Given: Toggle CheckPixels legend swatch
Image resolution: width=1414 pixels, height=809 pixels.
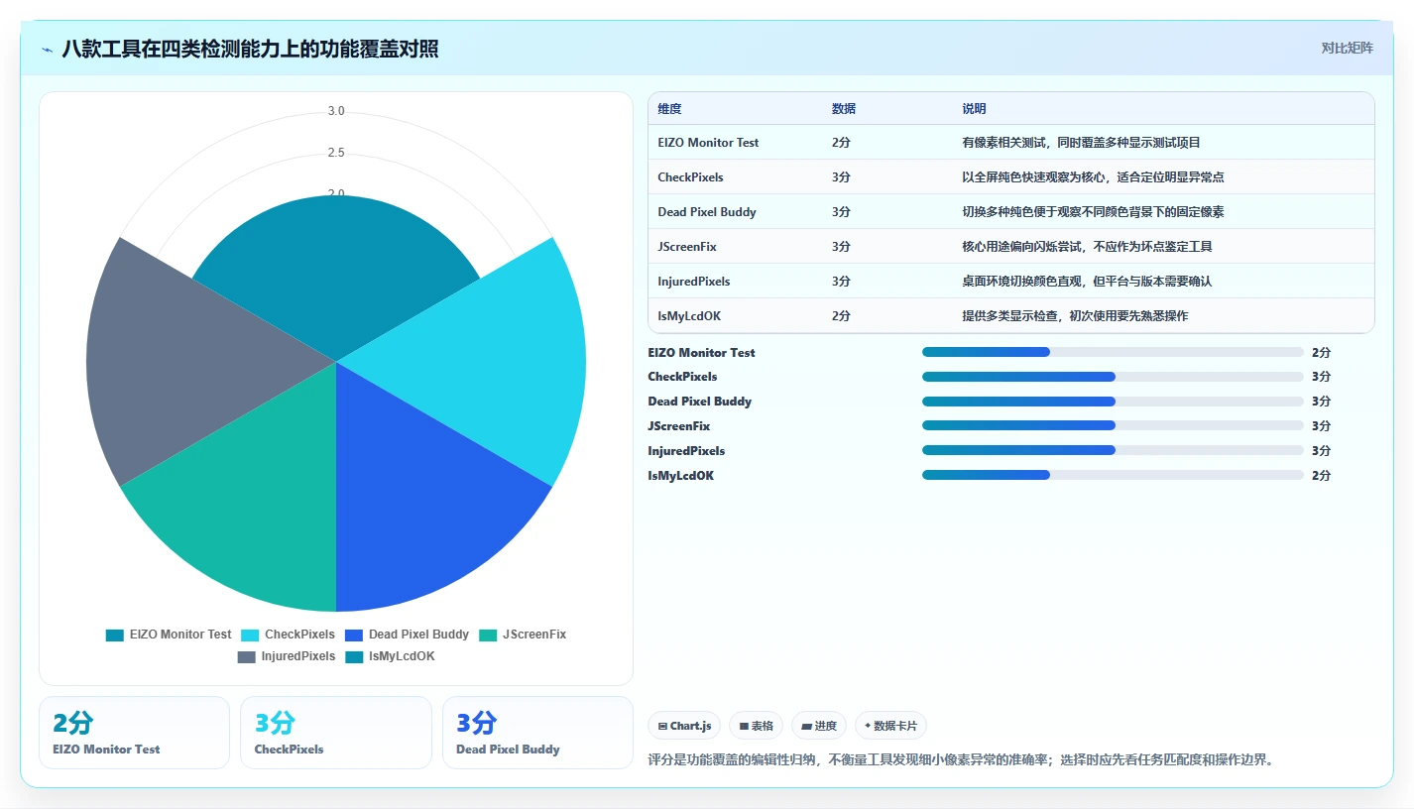Looking at the screenshot, I should pyautogui.click(x=250, y=635).
